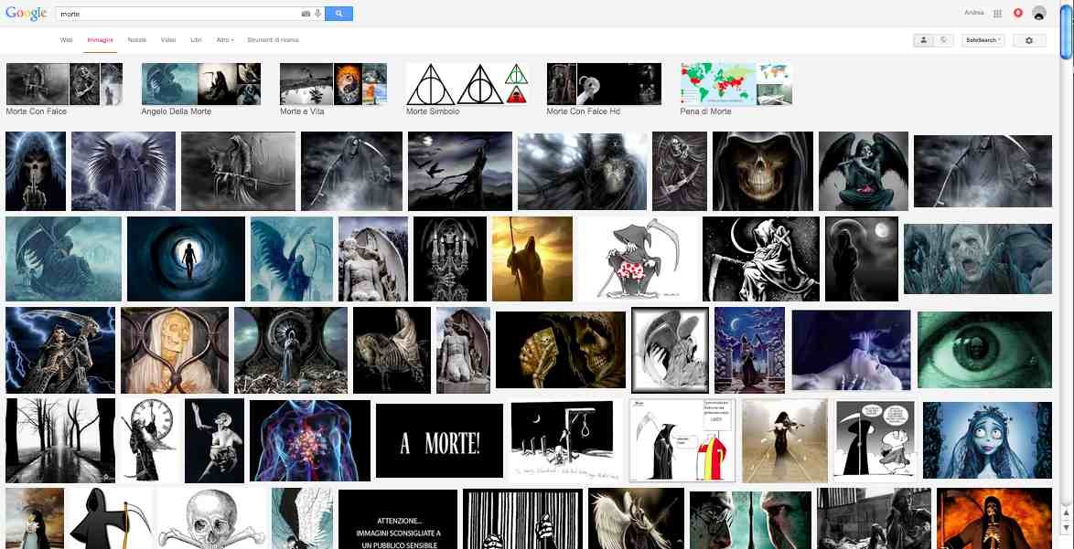Open the settings gear menu

point(1029,40)
